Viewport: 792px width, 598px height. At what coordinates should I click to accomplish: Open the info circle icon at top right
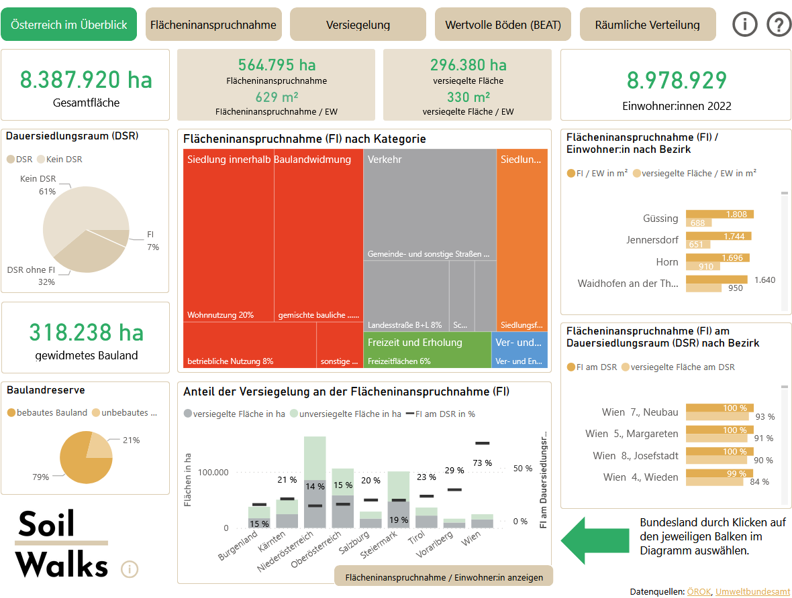tap(744, 24)
